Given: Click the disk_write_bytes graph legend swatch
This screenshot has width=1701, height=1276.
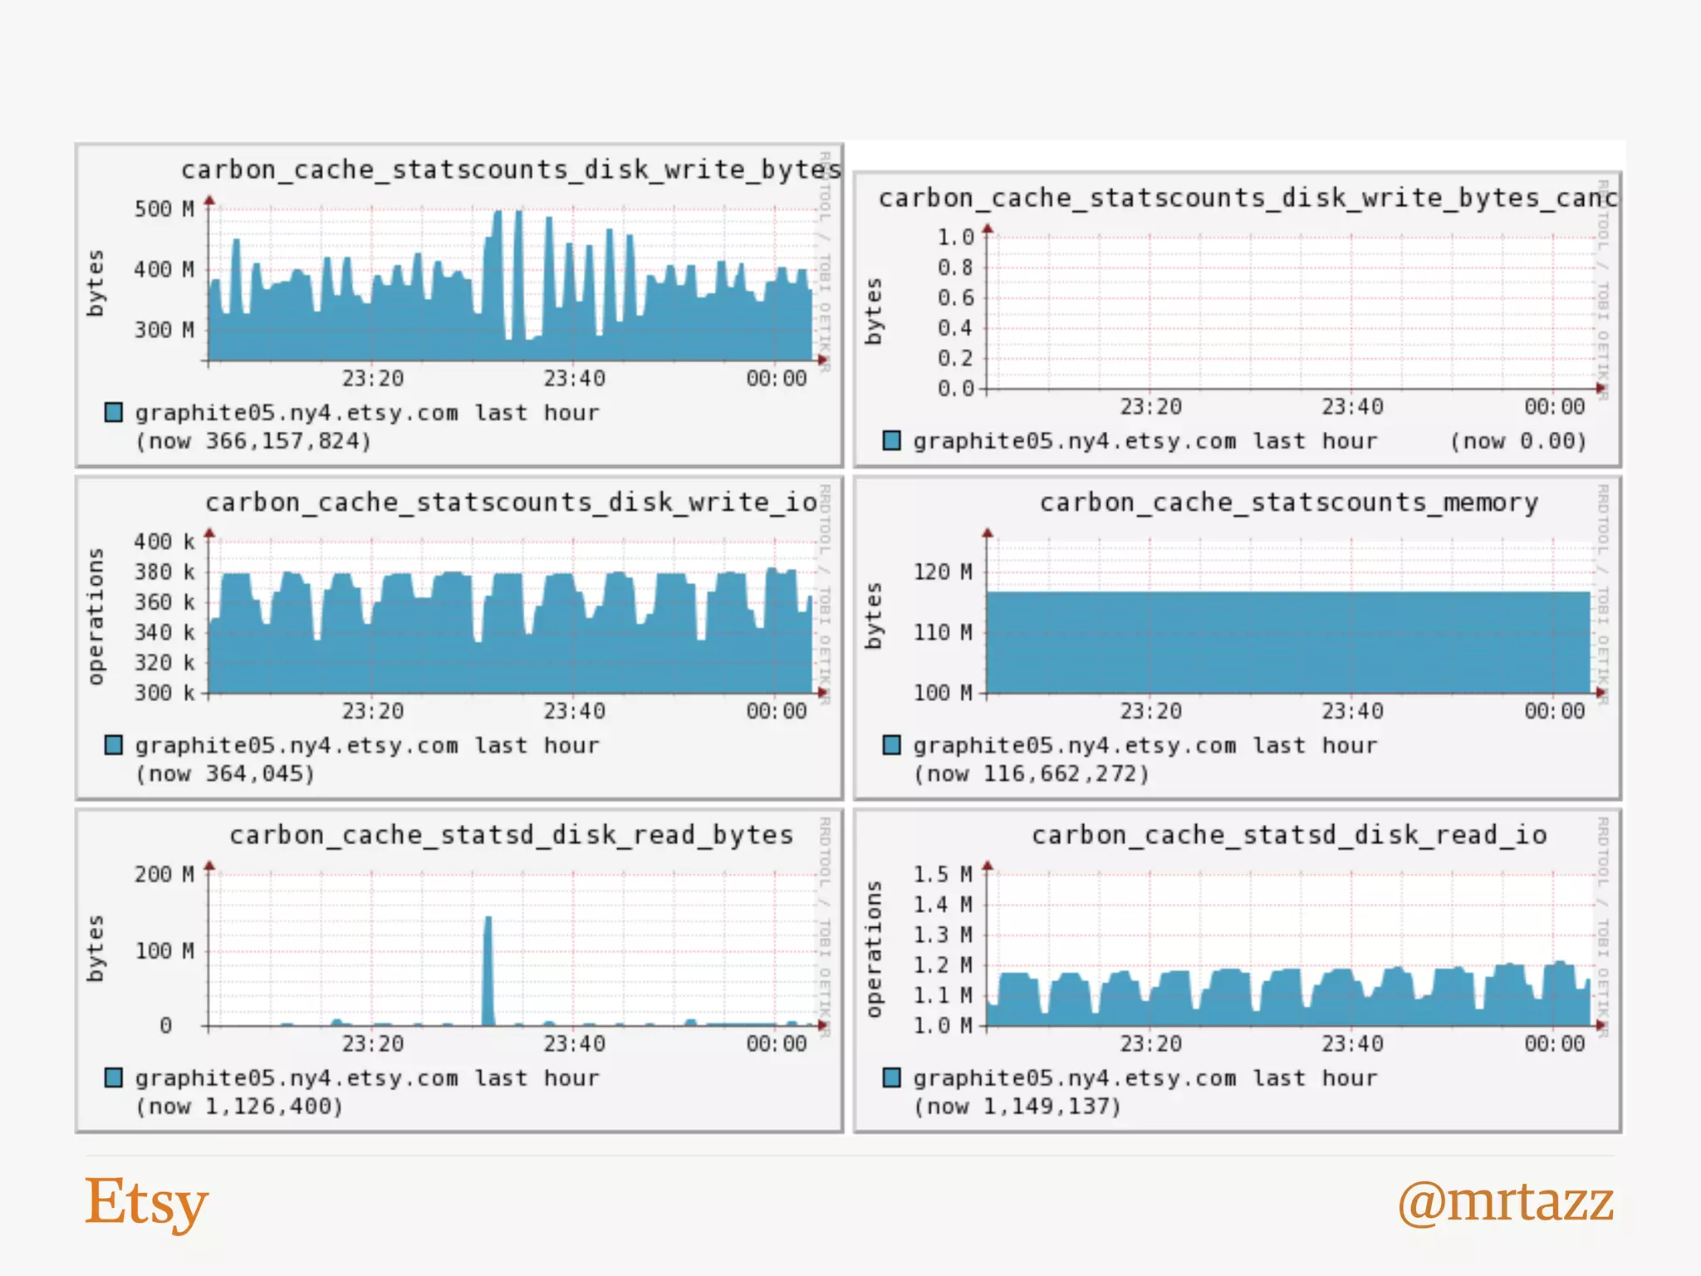Looking at the screenshot, I should point(114,412).
